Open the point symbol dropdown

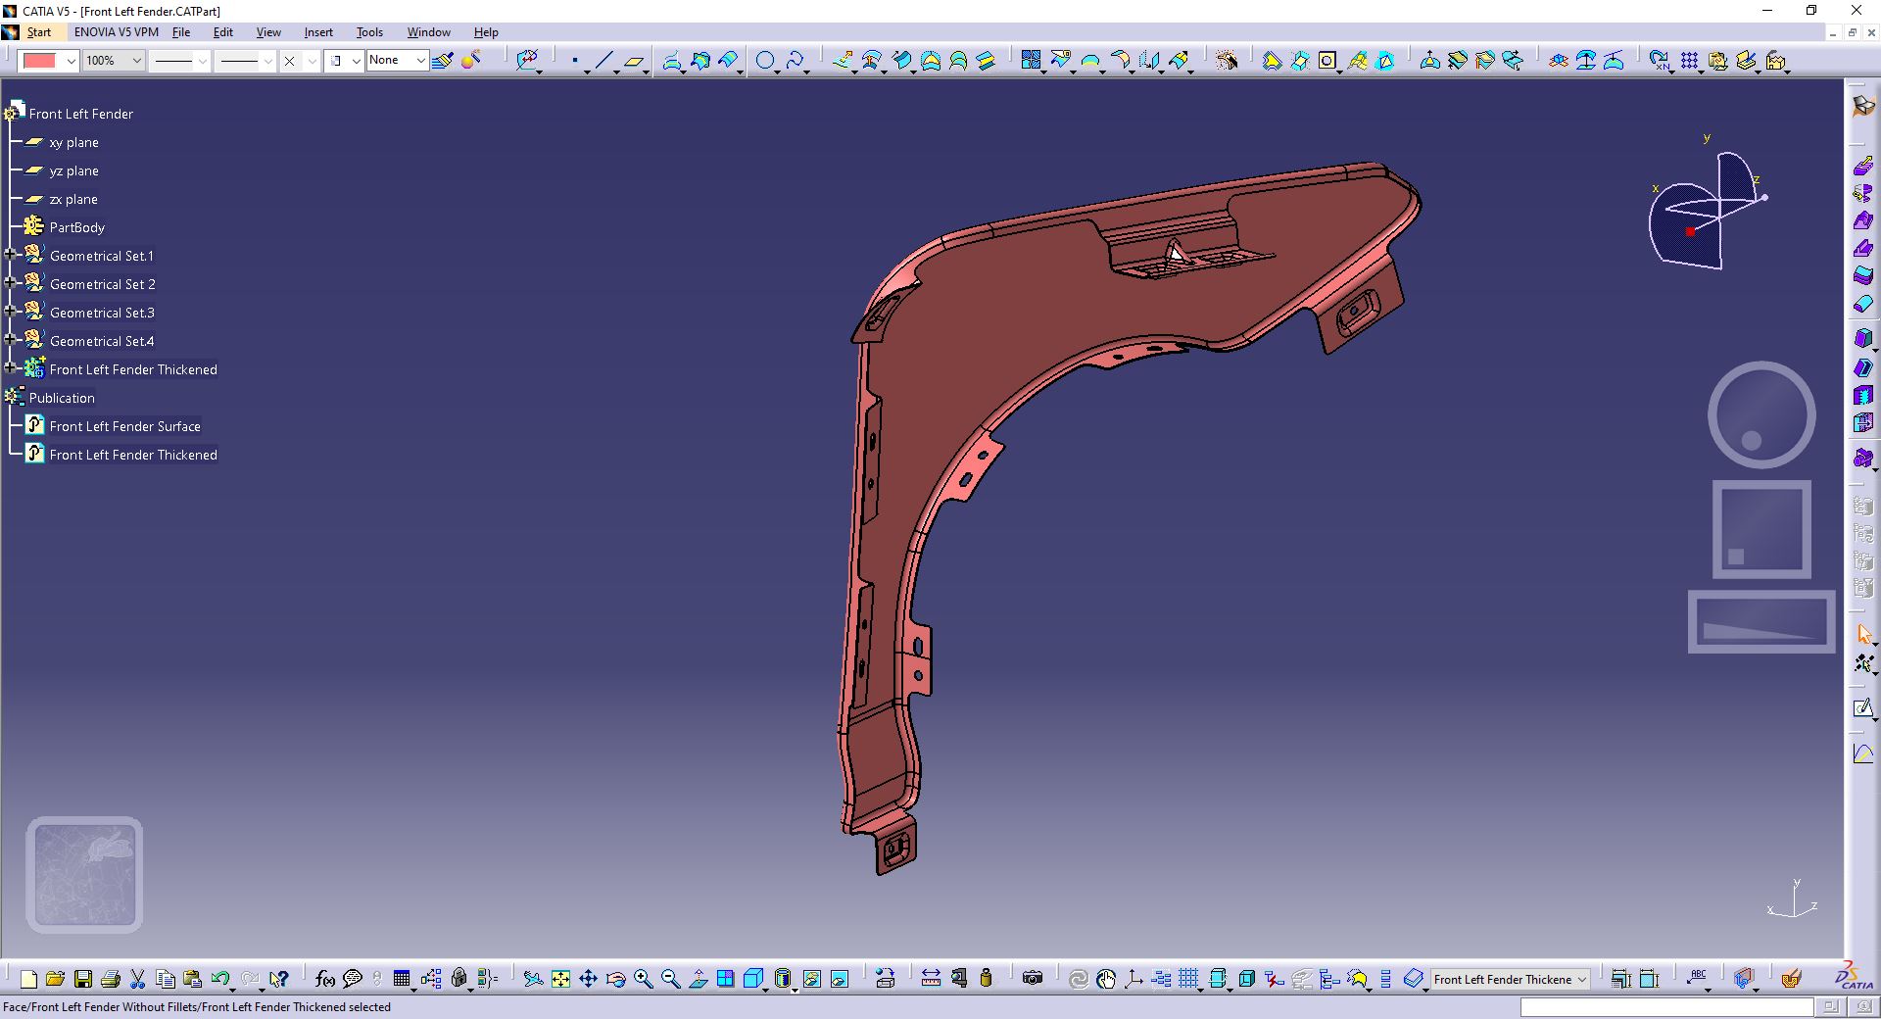[312, 61]
